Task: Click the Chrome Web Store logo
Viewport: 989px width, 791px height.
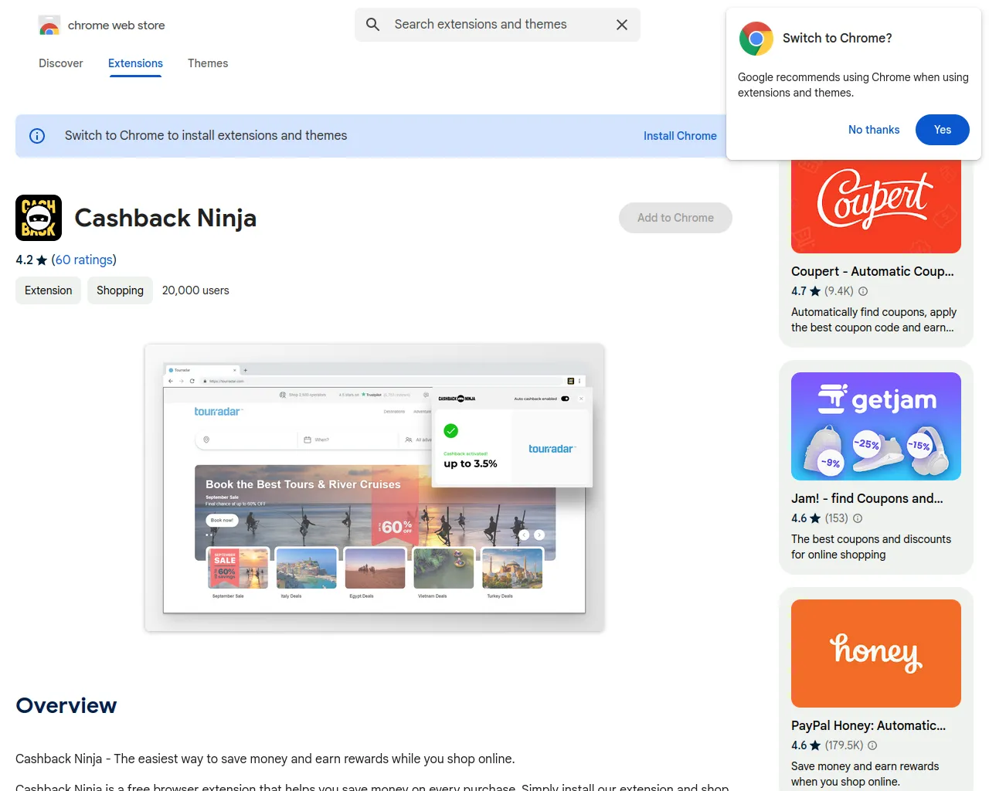Action: click(x=49, y=25)
